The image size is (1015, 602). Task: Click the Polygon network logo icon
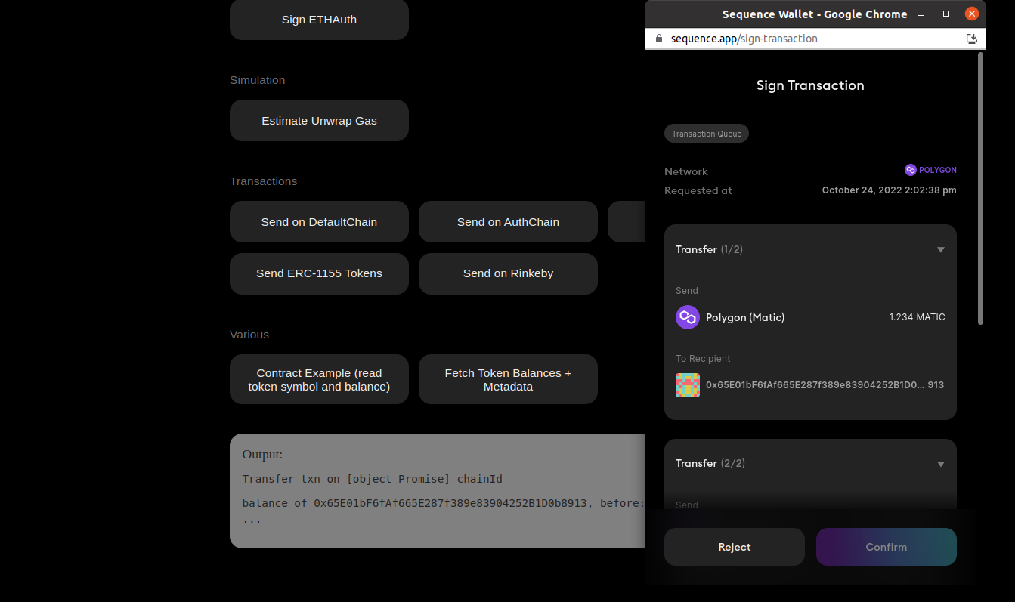pyautogui.click(x=911, y=170)
